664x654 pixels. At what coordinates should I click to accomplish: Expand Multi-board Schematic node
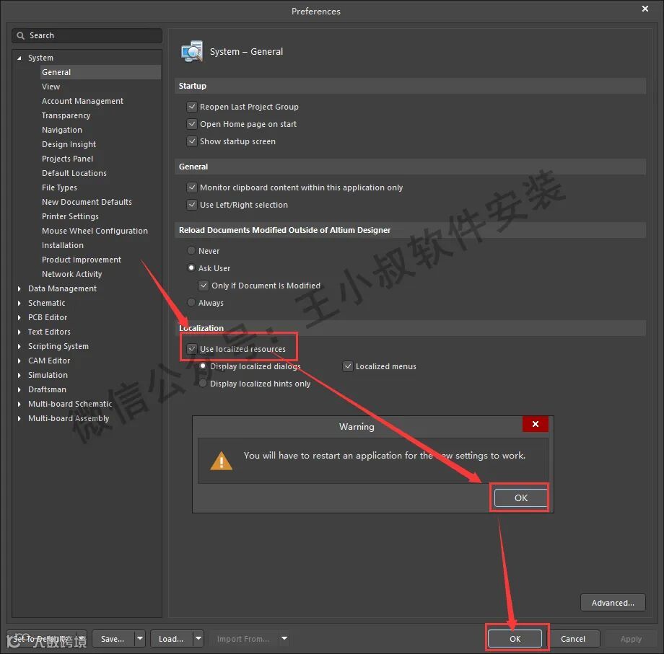pos(19,404)
